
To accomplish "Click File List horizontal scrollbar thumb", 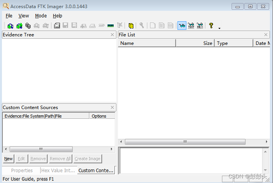I will click(185, 142).
